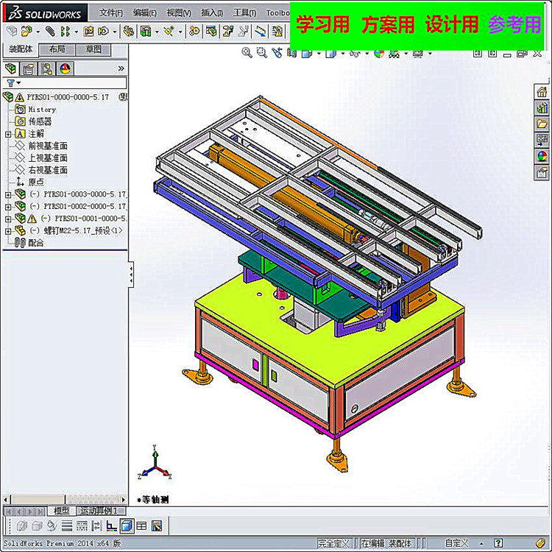Expand the 螺钉M22-5.17 component node

(x=8, y=231)
